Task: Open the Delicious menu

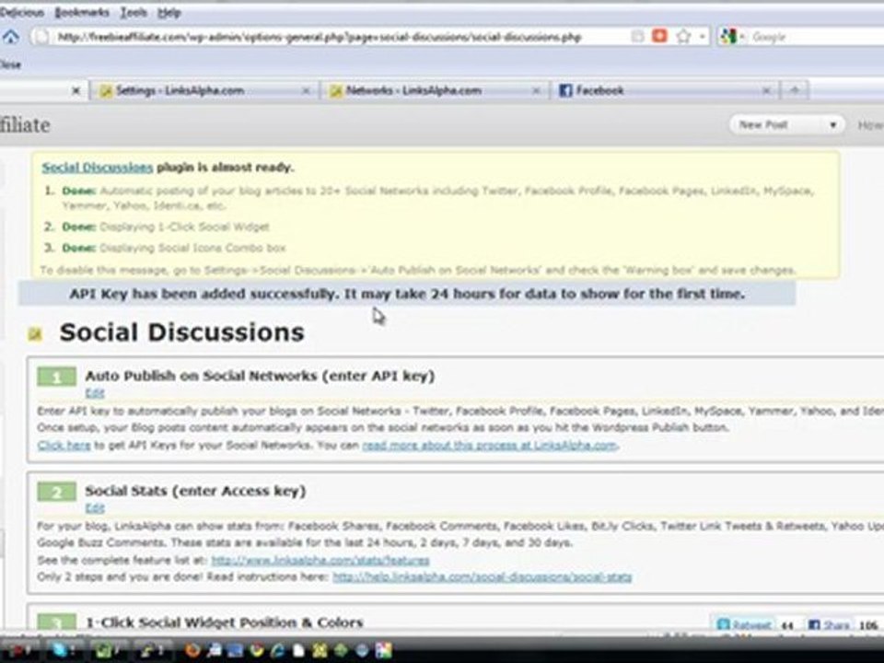Action: [x=21, y=12]
